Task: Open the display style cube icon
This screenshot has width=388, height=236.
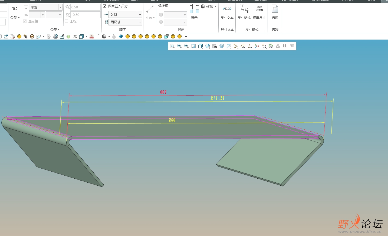Action: (200, 46)
